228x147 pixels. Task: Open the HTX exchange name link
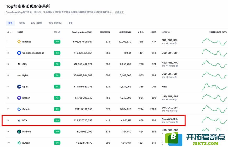[x=25, y=120]
